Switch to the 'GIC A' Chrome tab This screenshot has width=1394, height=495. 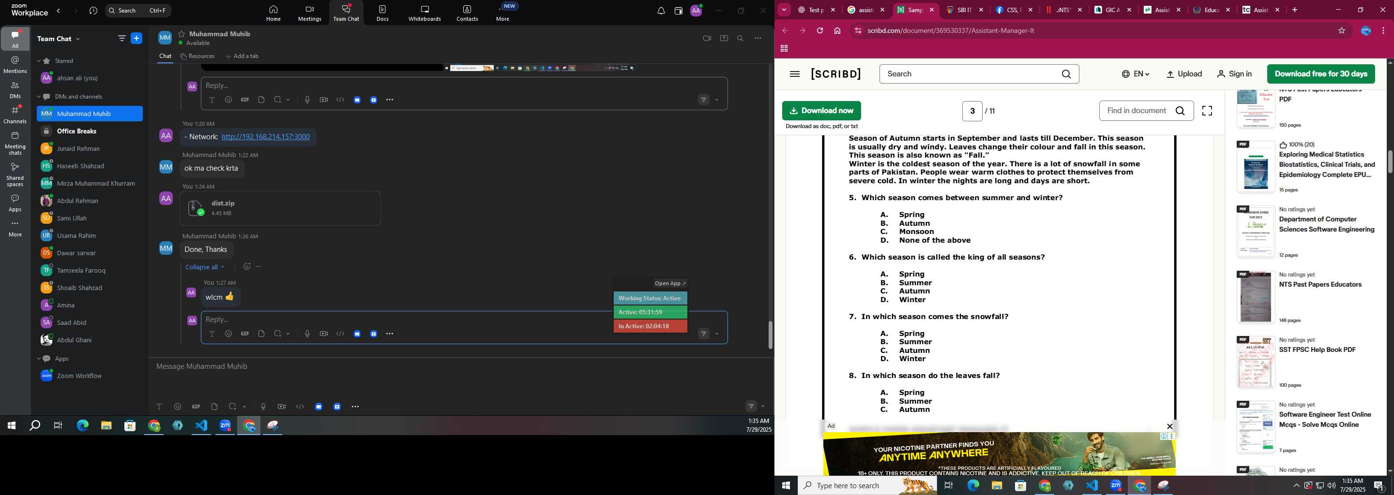1113,10
